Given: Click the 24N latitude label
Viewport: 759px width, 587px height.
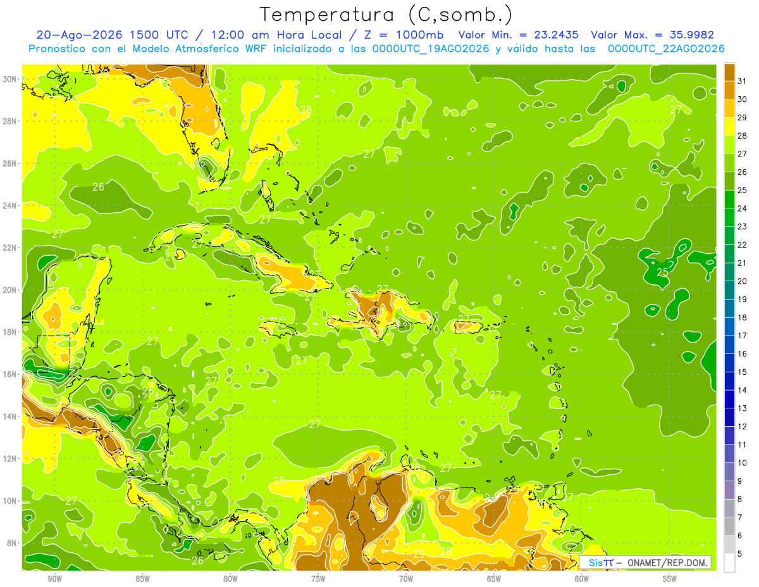Looking at the screenshot, I should pos(10,205).
